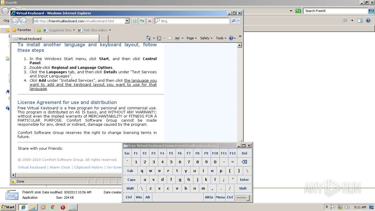
Task: Toggle the left Shift key
Action: click(x=130, y=188)
